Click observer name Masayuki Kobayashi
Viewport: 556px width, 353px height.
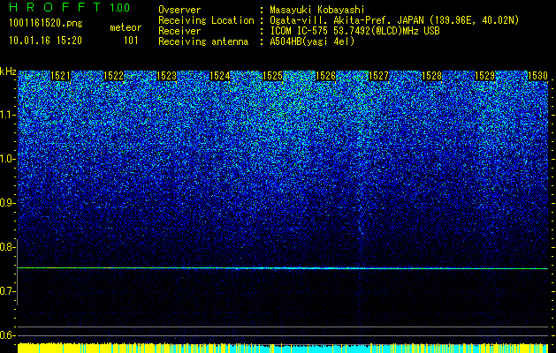point(316,10)
